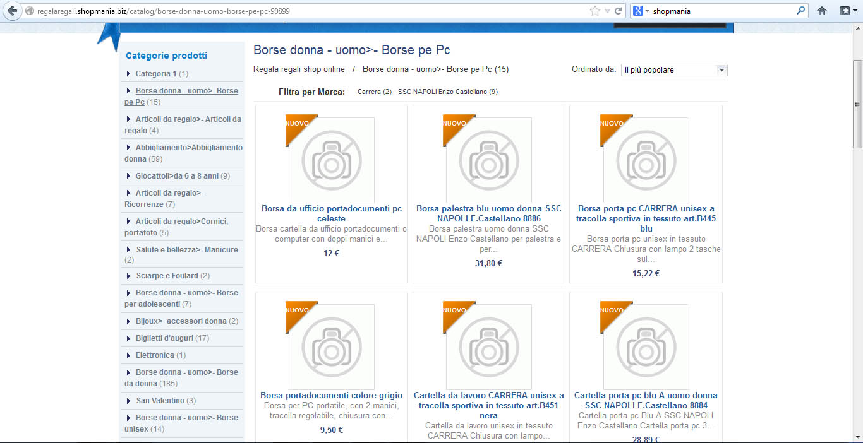Select Borse per adolescenti category
Screen dimensions: 863x443
[181, 298]
